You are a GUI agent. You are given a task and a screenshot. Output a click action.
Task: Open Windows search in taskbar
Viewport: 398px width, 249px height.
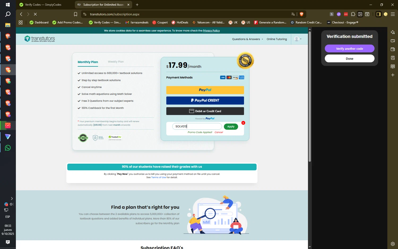click(x=8, y=14)
